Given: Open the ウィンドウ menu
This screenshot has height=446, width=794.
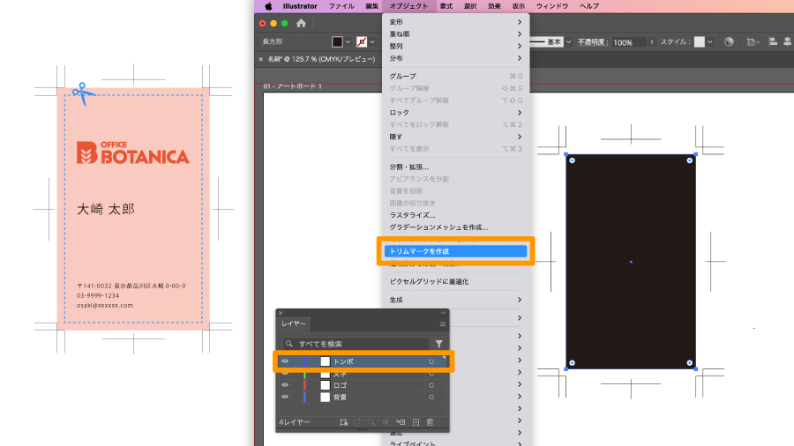Looking at the screenshot, I should (x=552, y=6).
